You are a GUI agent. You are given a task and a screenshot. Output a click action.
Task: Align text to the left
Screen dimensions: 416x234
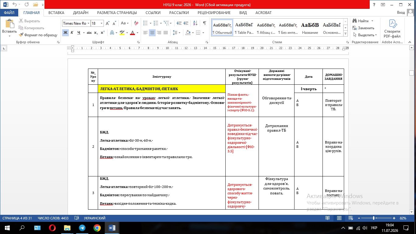pos(146,33)
